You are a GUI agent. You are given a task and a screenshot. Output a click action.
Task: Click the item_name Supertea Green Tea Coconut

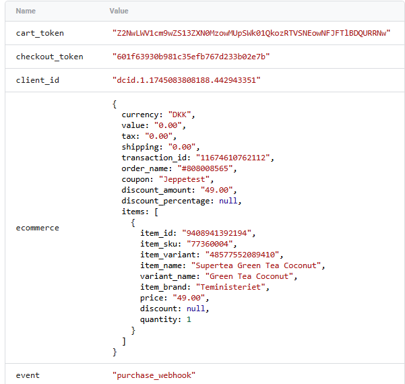pyautogui.click(x=256, y=265)
